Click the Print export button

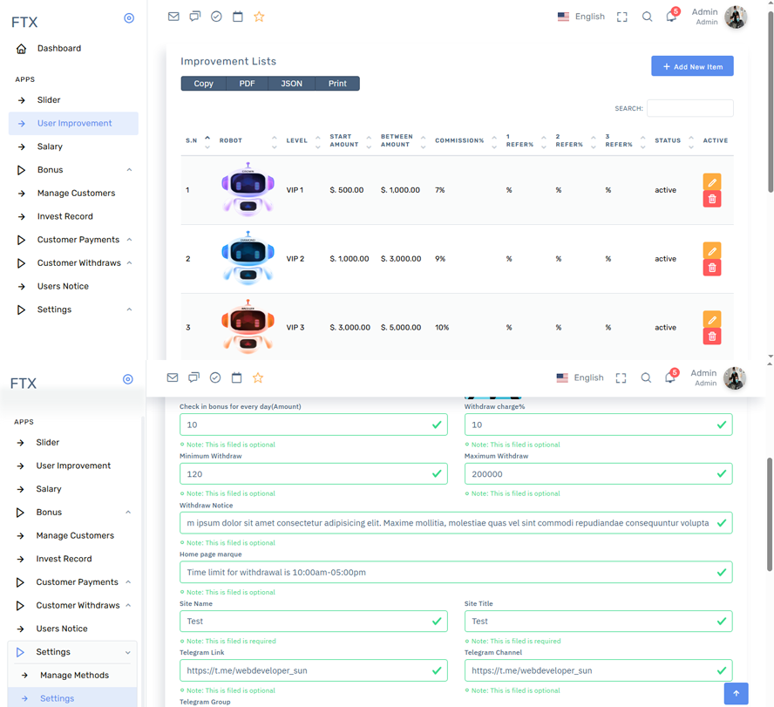coord(337,84)
